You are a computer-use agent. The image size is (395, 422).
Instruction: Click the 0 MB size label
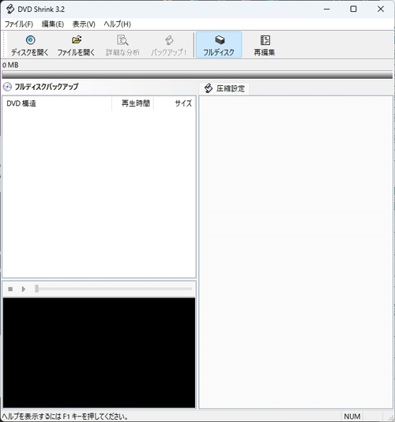[x=10, y=65]
